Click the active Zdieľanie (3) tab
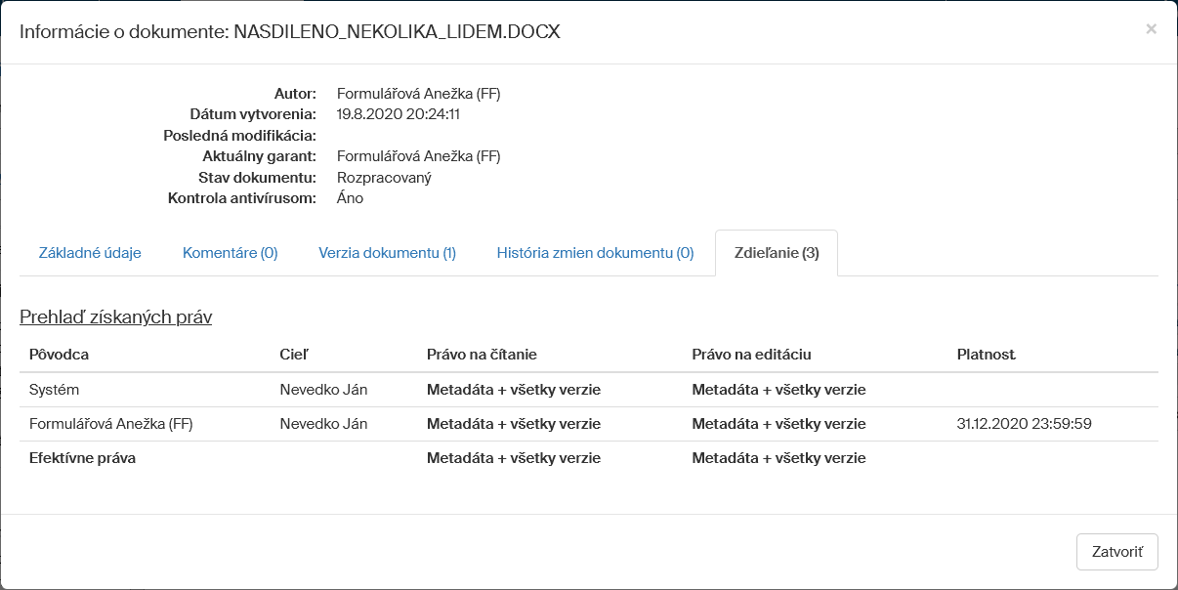This screenshot has width=1178, height=590. coord(777,253)
